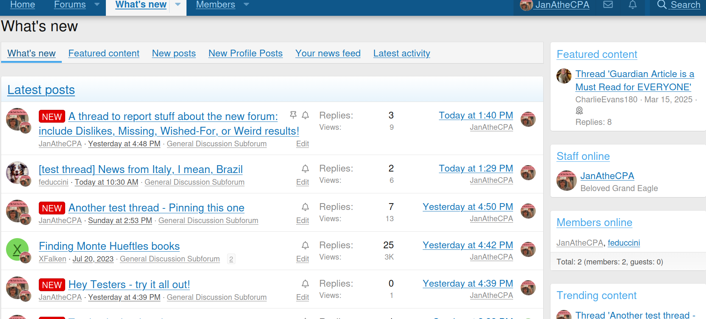The height and width of the screenshot is (319, 706).
Task: Switch to the Latest activity tab
Action: (x=401, y=53)
